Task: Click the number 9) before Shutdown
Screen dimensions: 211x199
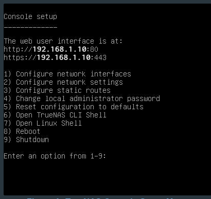Action: click(x=7, y=140)
